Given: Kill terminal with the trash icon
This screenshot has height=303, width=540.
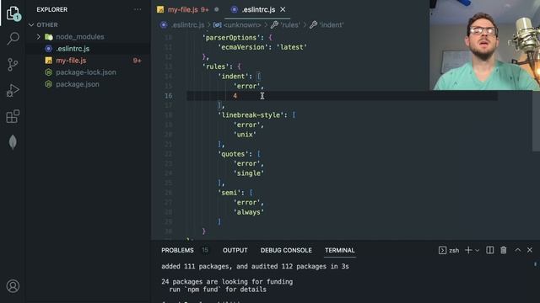Looking at the screenshot, I should (504, 250).
